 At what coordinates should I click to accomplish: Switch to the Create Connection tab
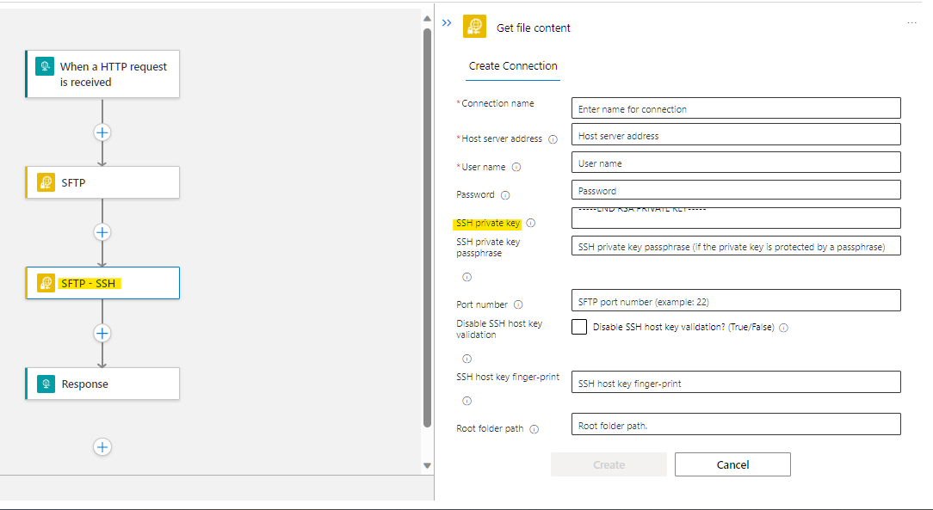tap(513, 65)
